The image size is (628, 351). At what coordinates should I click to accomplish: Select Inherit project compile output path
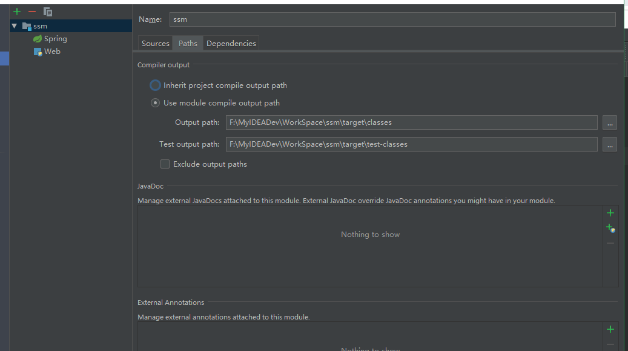156,85
